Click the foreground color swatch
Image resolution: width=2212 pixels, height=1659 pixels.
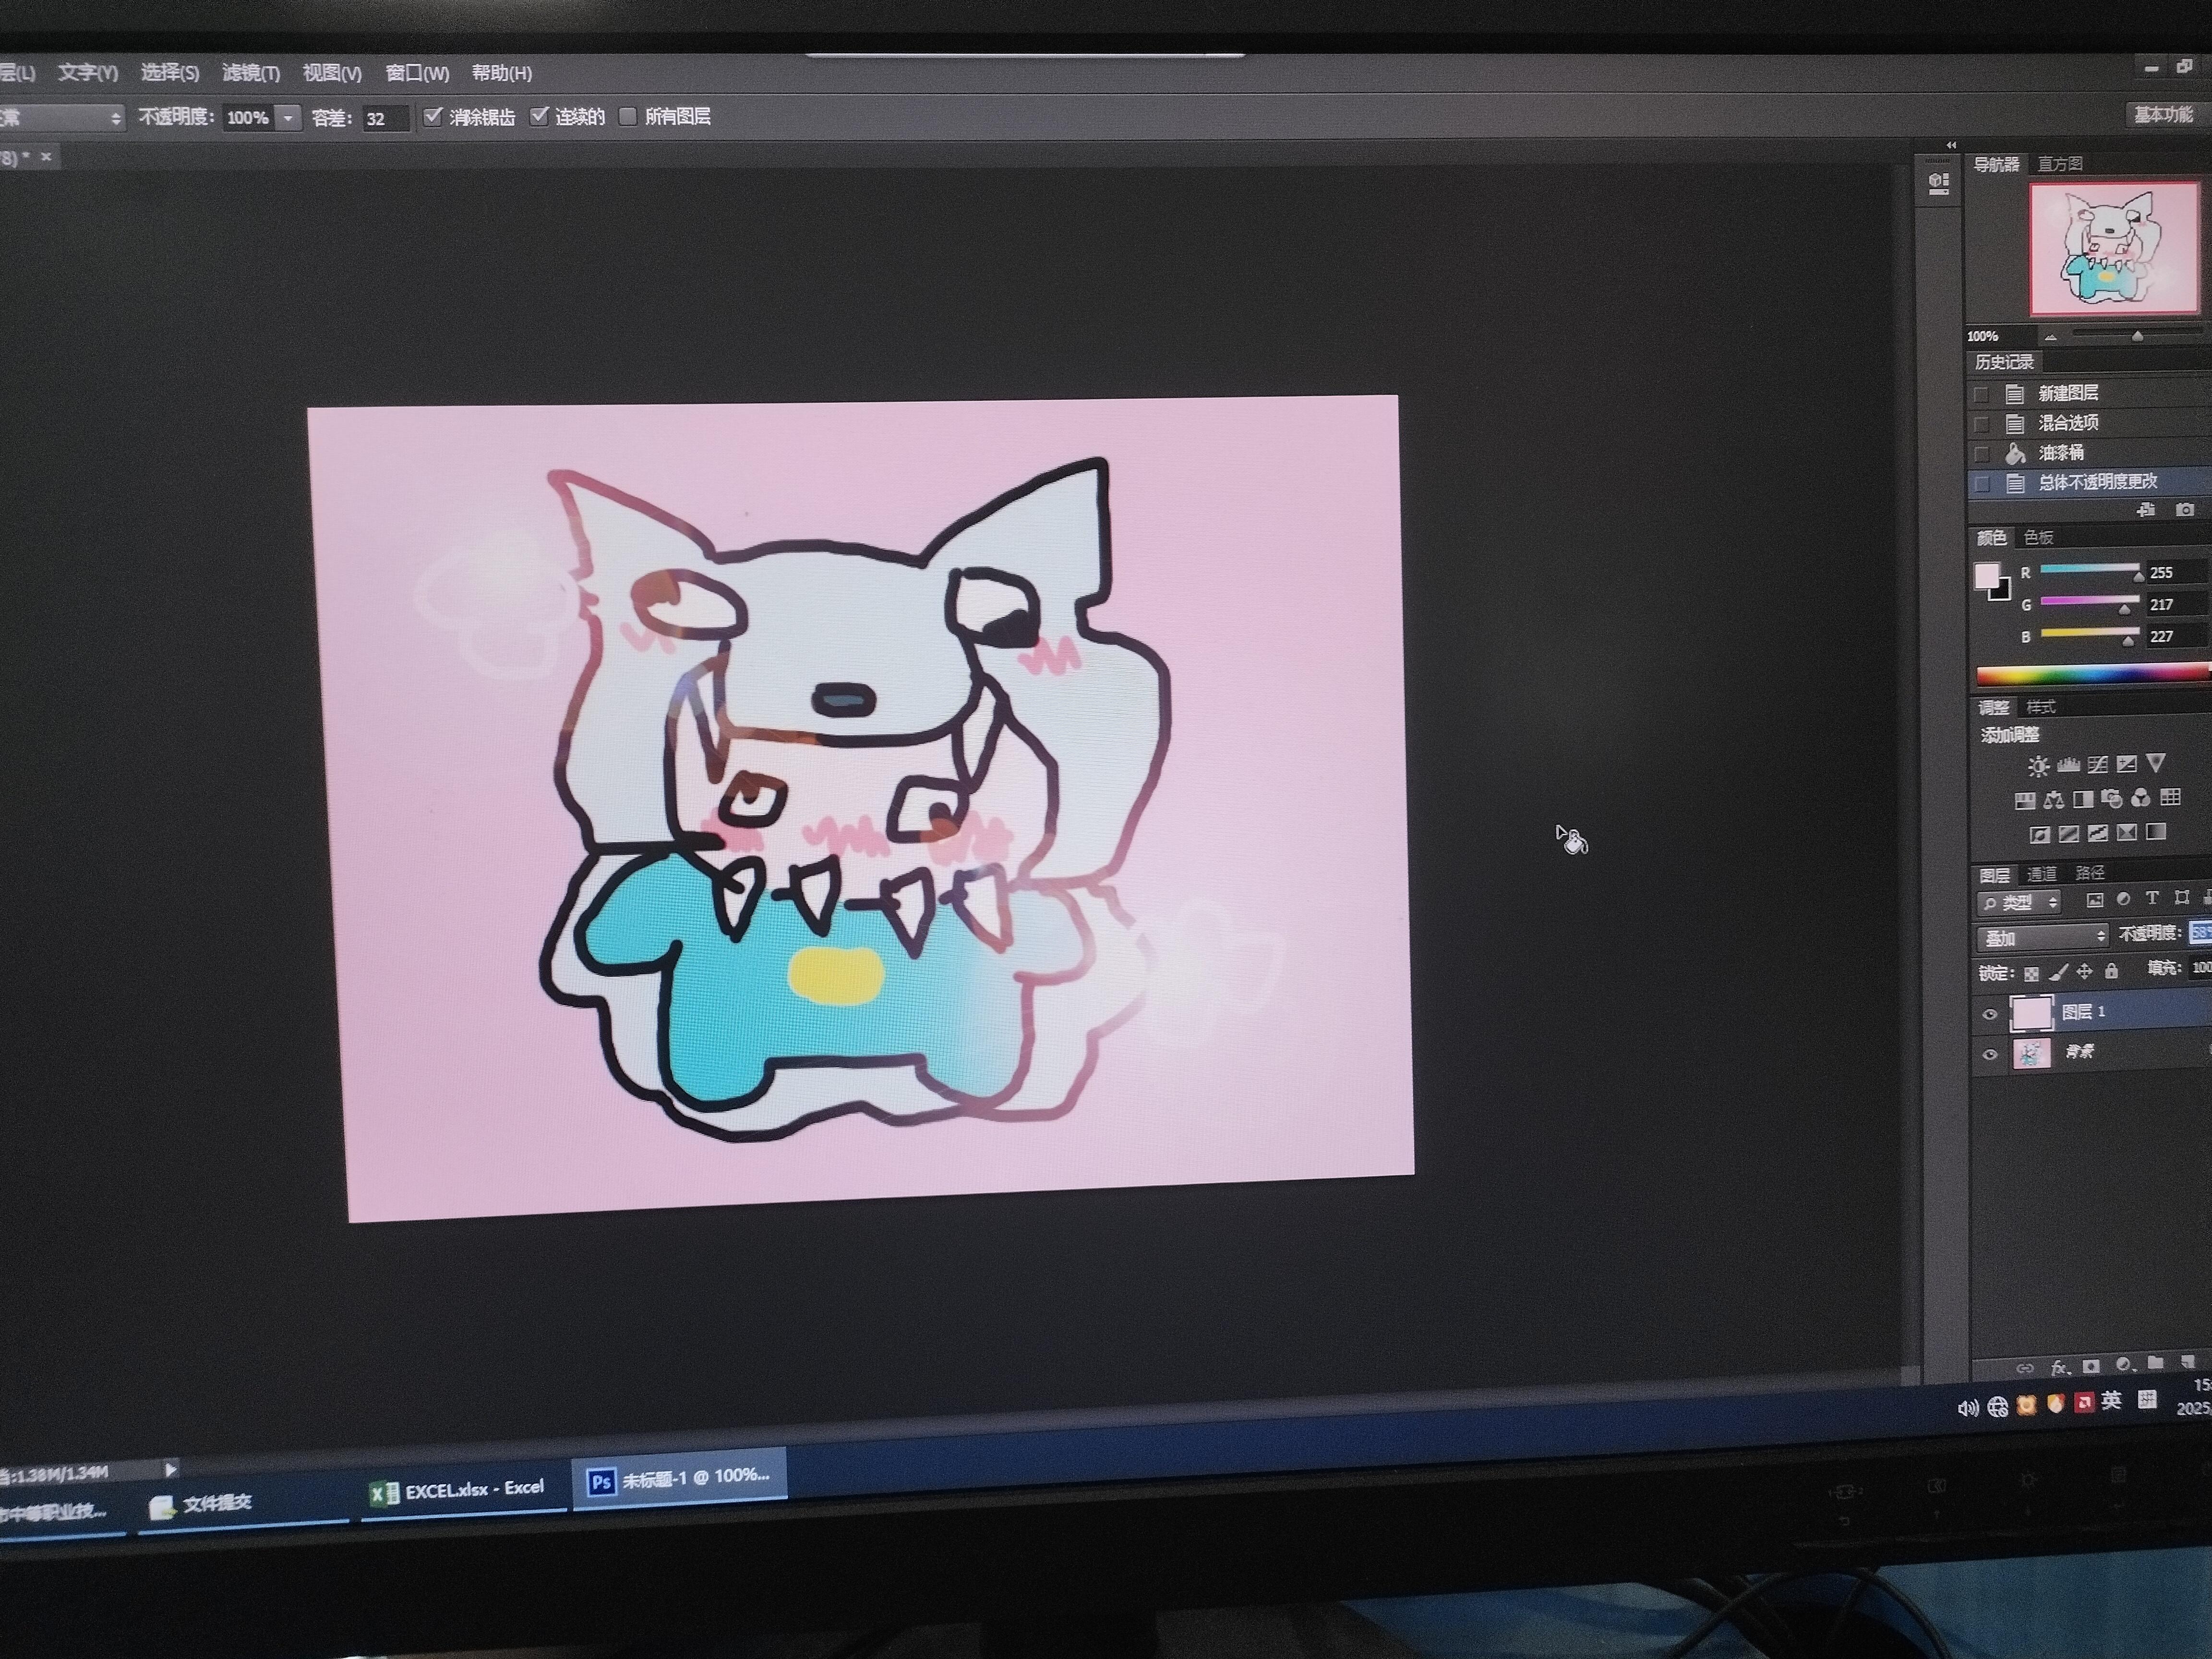(1986, 576)
